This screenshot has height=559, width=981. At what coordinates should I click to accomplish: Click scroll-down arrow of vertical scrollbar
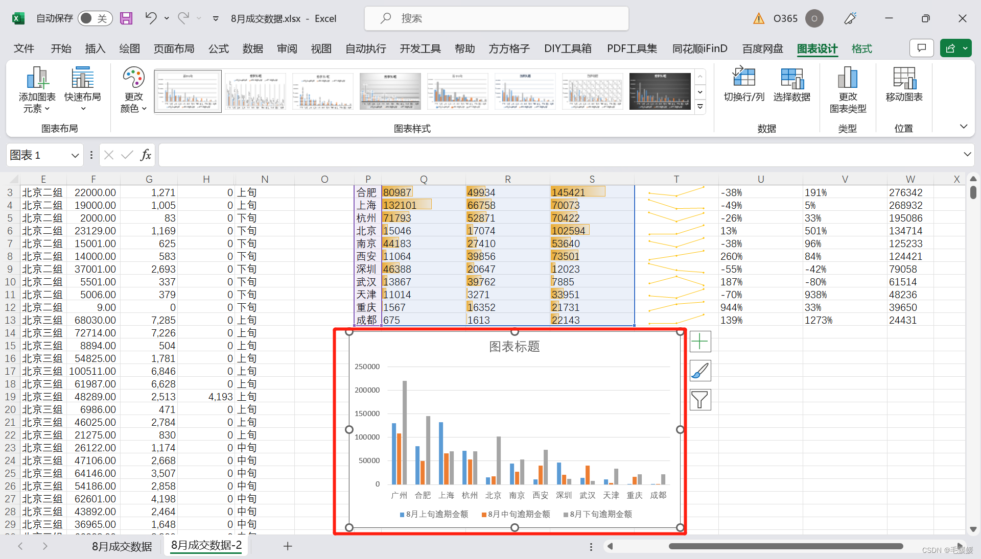coord(973,529)
